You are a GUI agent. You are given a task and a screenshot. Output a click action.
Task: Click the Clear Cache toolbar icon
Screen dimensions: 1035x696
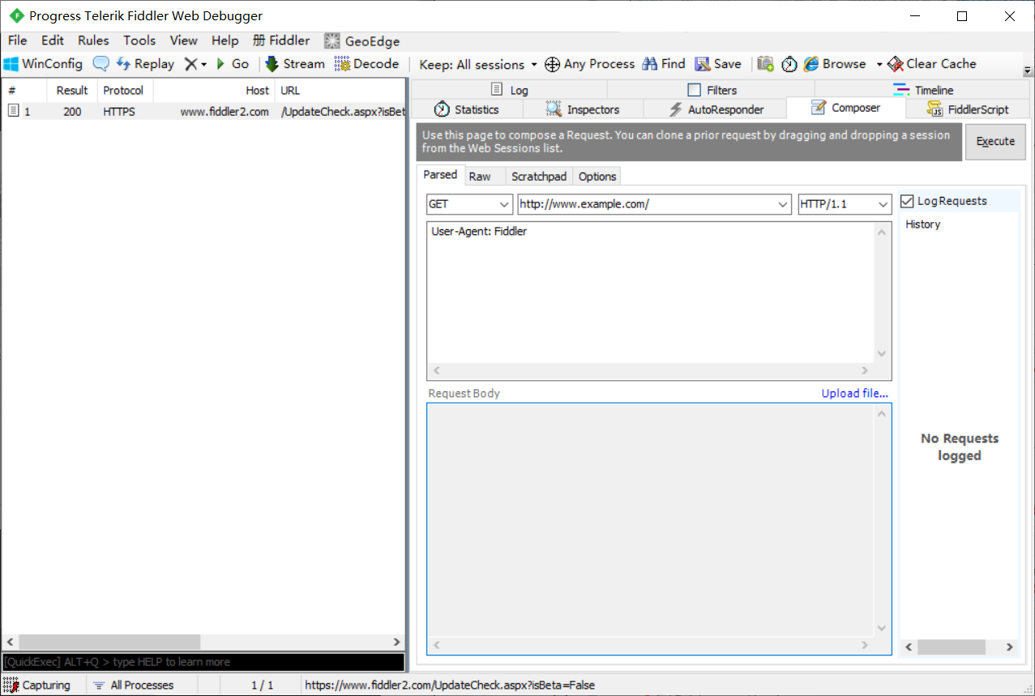[x=896, y=64]
